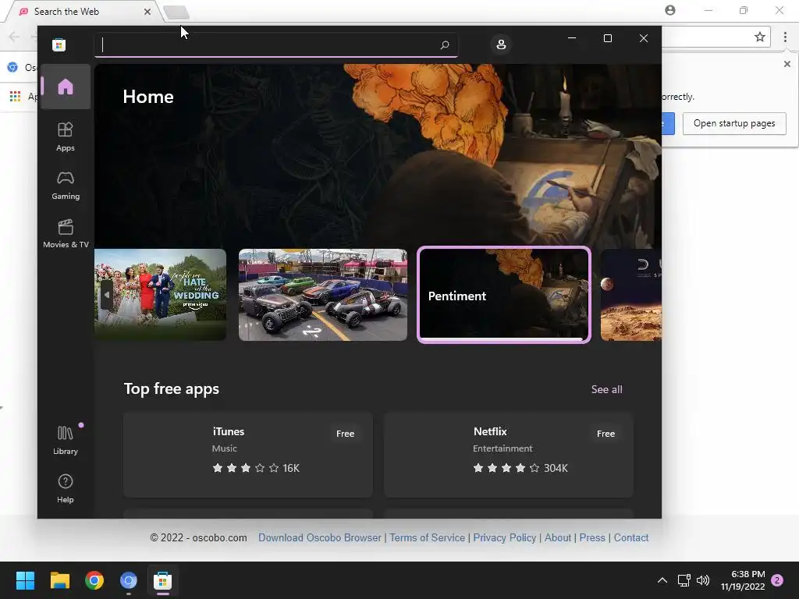Open Help in the Store sidebar
Image resolution: width=799 pixels, height=599 pixels.
click(66, 488)
